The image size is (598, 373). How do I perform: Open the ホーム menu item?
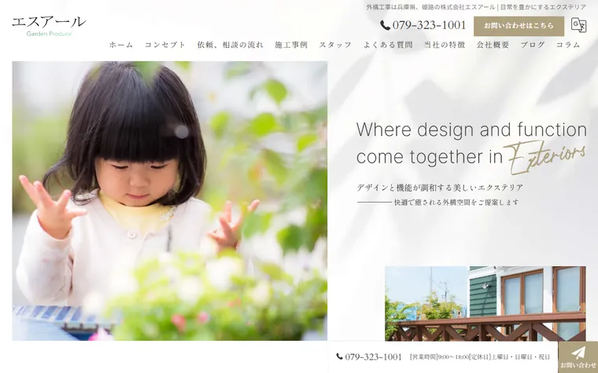click(121, 45)
